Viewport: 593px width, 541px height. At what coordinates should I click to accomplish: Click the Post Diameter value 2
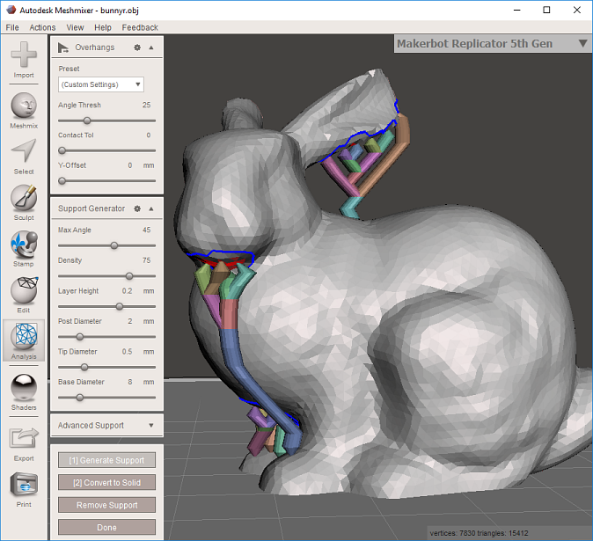tap(130, 321)
